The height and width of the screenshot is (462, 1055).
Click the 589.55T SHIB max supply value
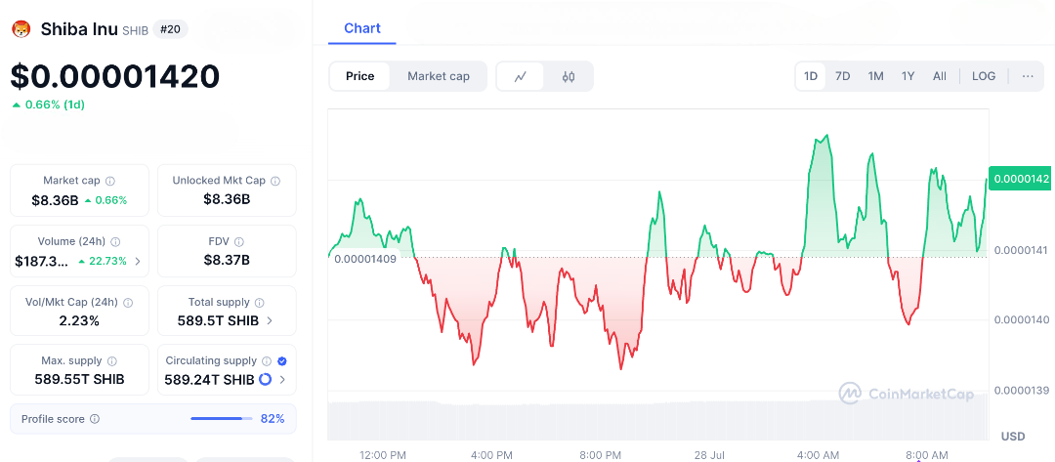[79, 379]
